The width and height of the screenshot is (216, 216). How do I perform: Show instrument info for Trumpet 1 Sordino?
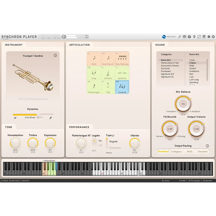pos(55,55)
